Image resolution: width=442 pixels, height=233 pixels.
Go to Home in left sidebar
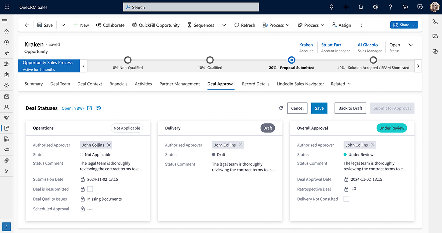(x=7, y=31)
